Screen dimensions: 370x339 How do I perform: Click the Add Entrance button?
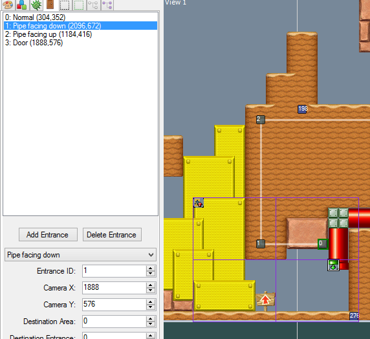coord(48,234)
